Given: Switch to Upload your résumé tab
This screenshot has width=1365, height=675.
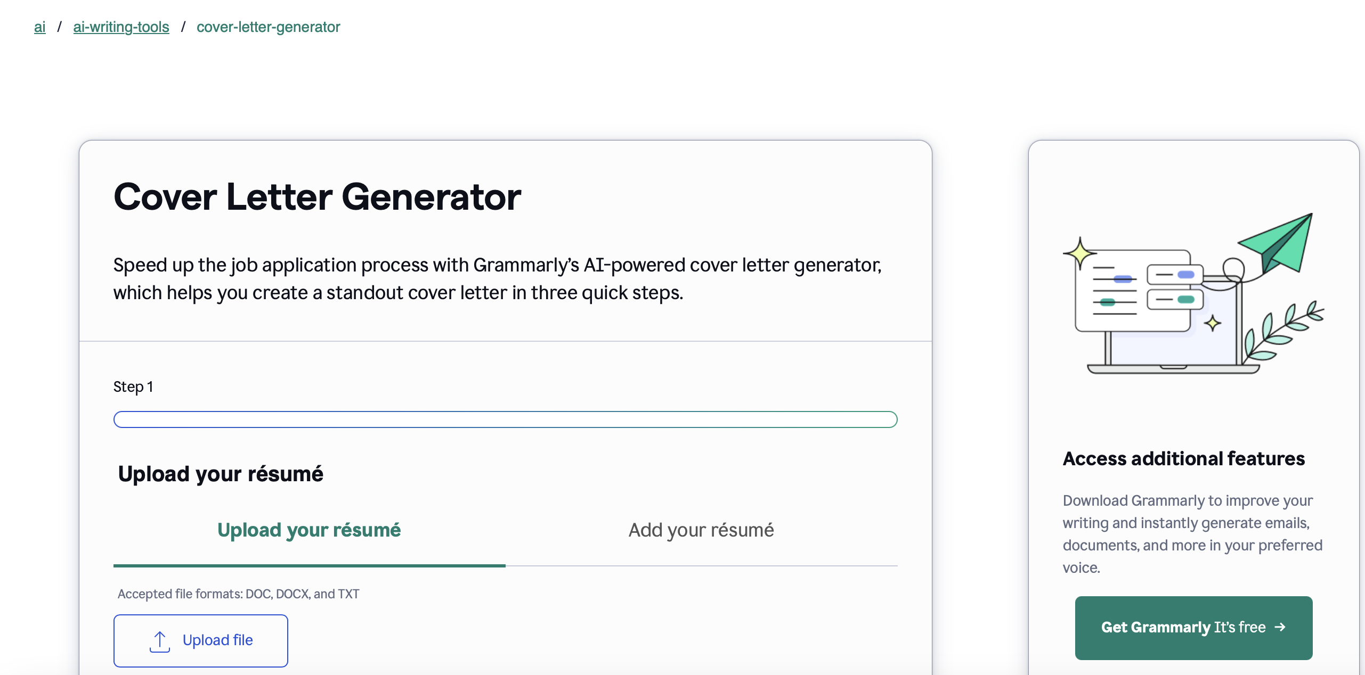Looking at the screenshot, I should 309,530.
